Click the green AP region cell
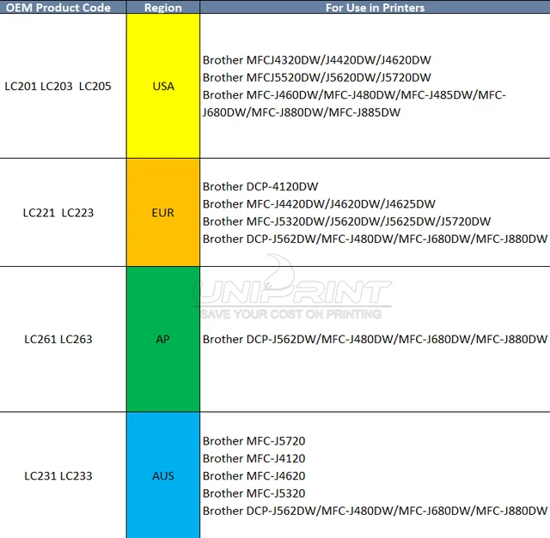 163,339
